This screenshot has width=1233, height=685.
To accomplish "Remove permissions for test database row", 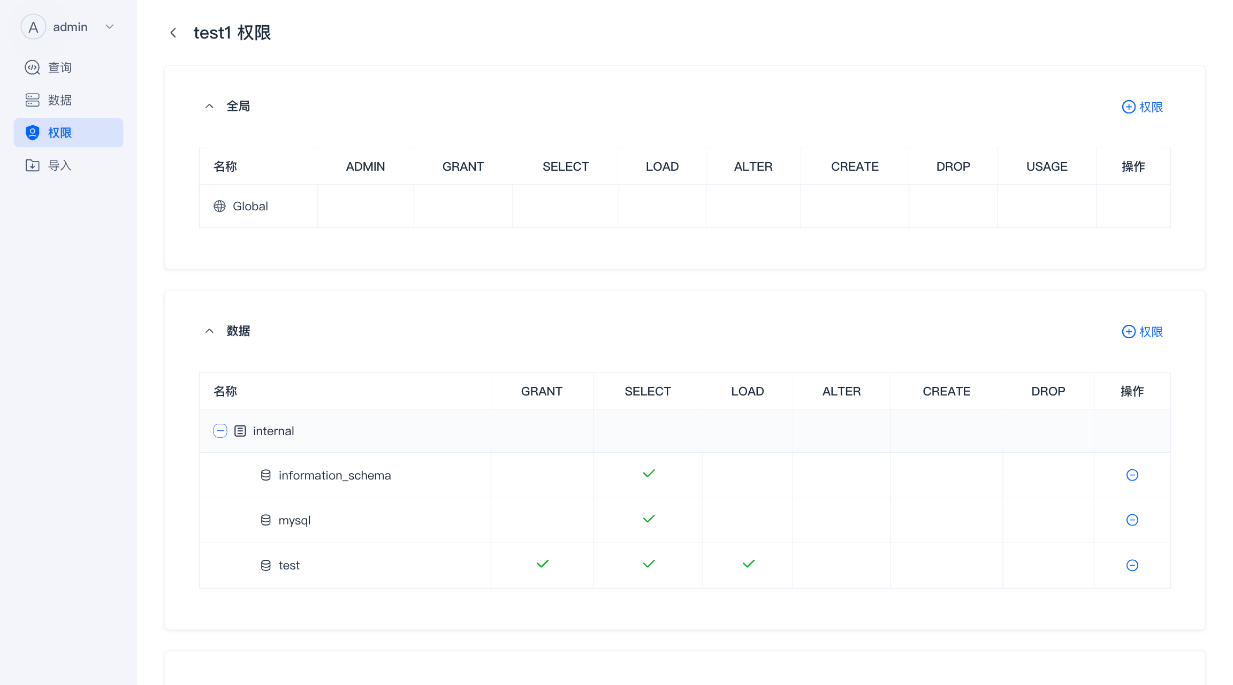I will pyautogui.click(x=1132, y=565).
